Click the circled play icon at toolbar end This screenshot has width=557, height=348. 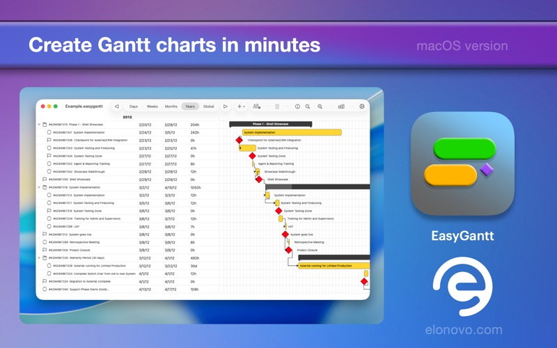361,106
